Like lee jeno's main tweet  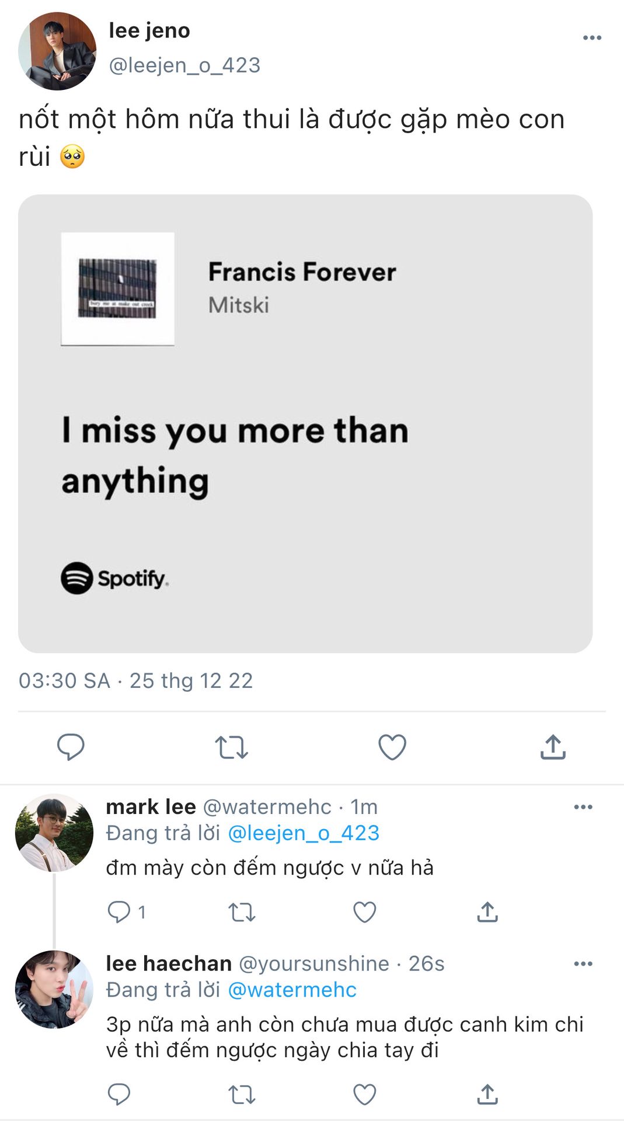point(392,747)
